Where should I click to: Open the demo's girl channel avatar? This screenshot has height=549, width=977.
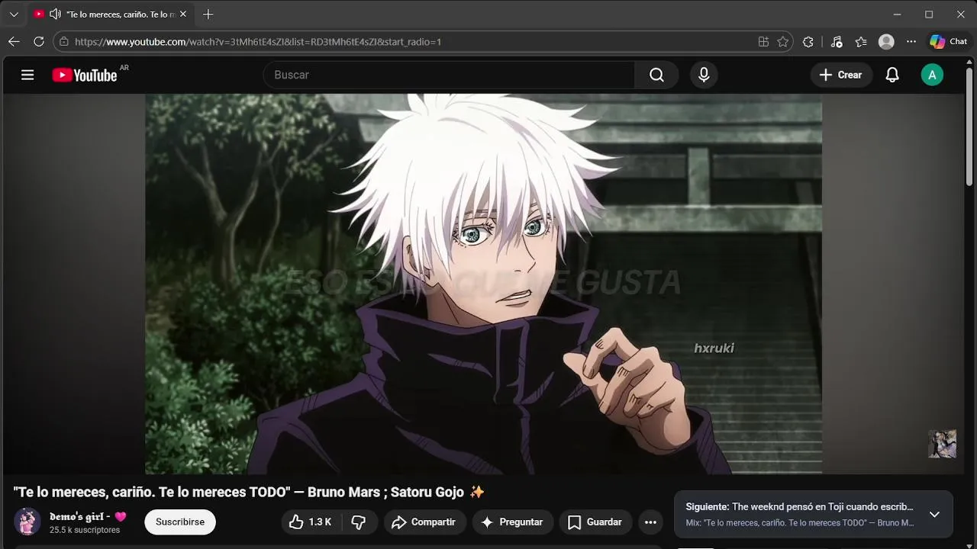(27, 522)
